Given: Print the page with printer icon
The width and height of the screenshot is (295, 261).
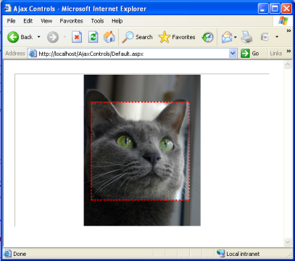Looking at the screenshot, I should 246,37.
